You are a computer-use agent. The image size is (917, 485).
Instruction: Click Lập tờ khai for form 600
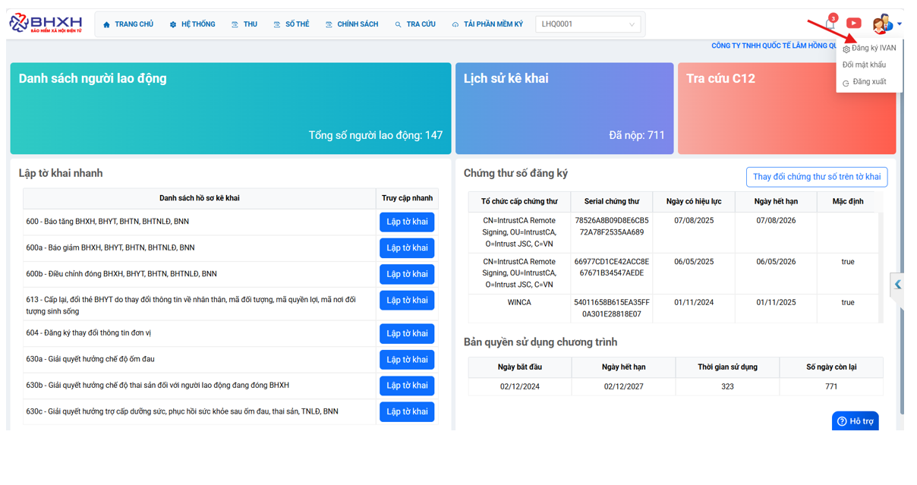point(407,222)
